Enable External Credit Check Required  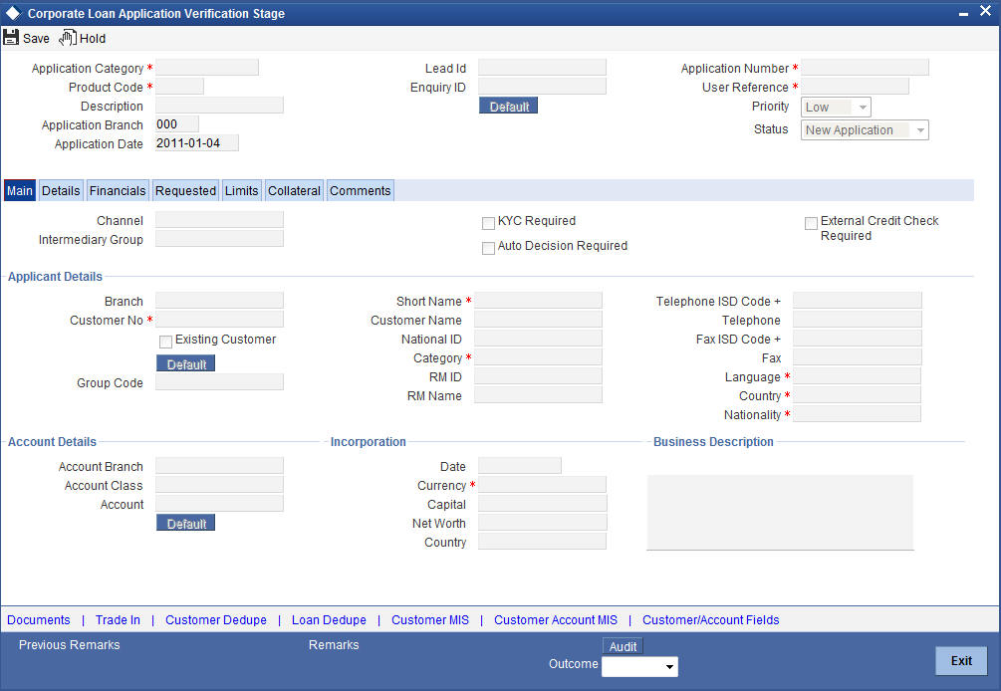click(x=811, y=222)
